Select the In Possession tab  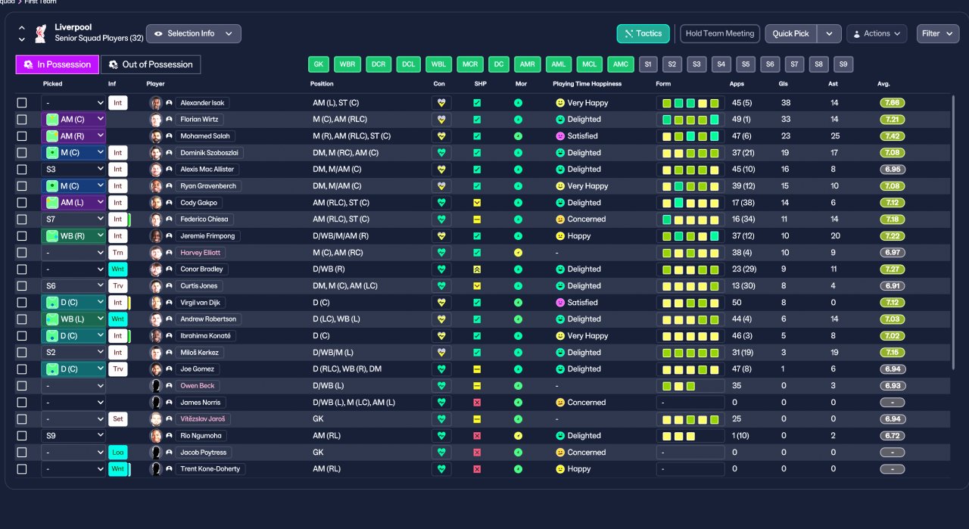[x=58, y=64]
